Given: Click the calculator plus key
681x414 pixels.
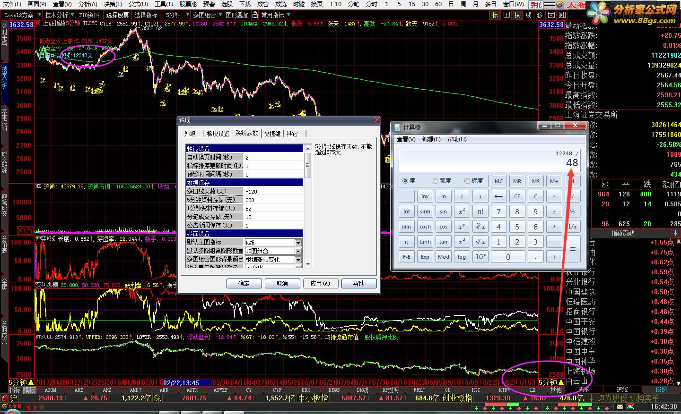Looking at the screenshot, I should 554,257.
